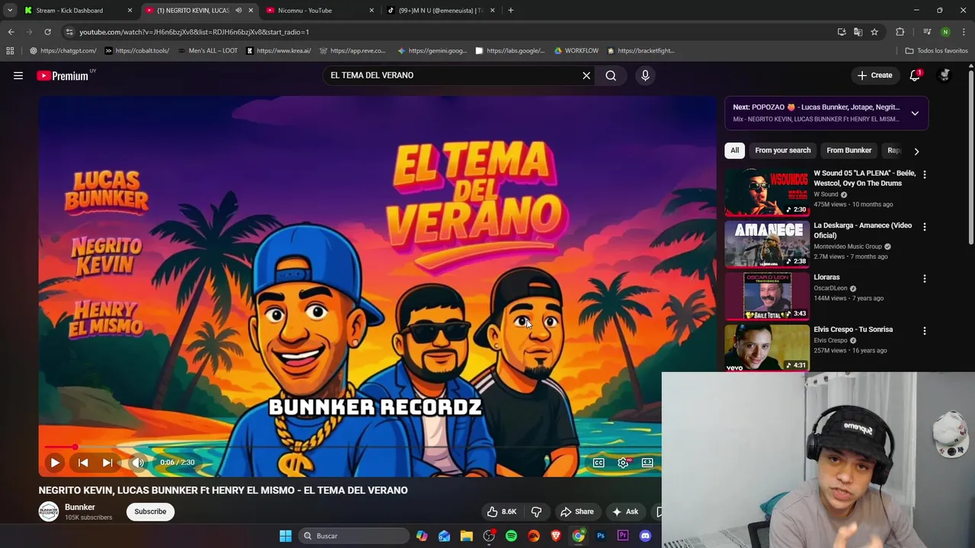Screen dimensions: 975x548
Task: Open the Chrome three-dot menu
Action: [964, 32]
